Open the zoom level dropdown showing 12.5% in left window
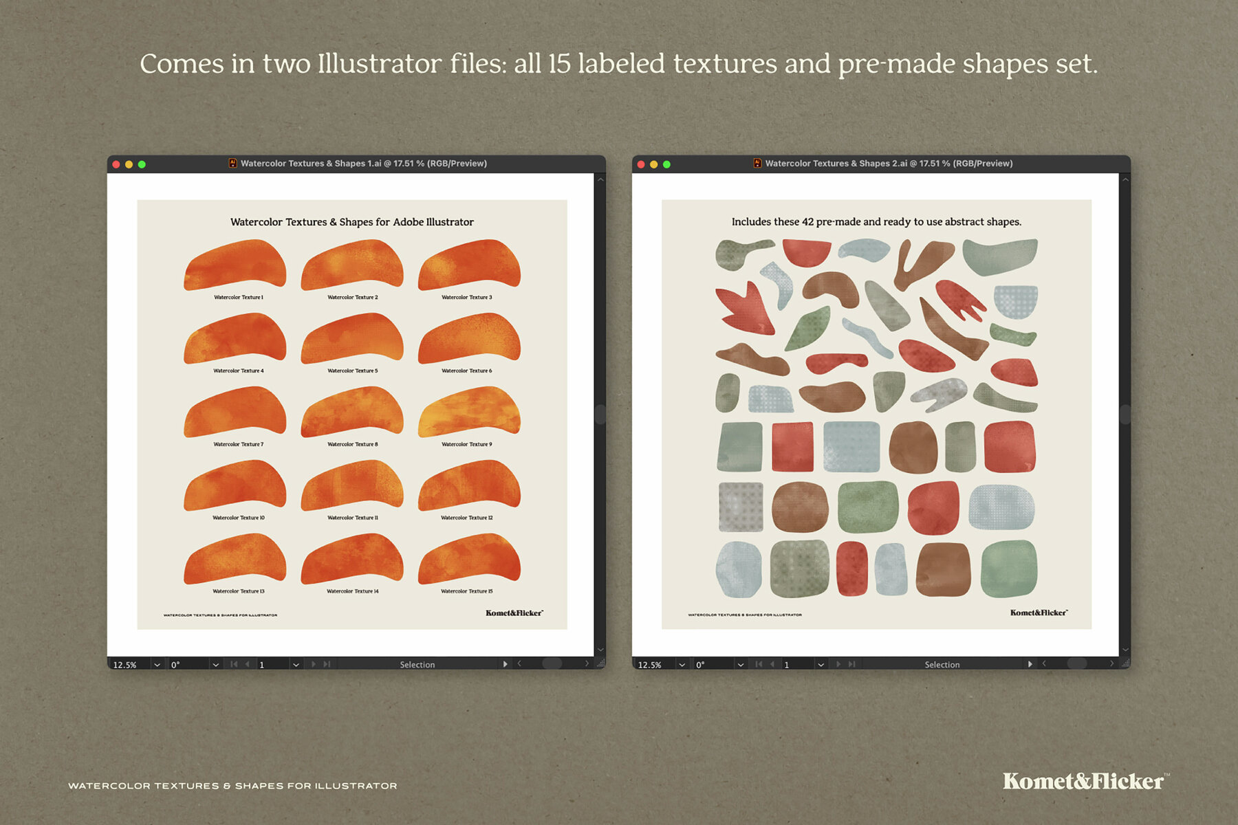 [x=157, y=664]
